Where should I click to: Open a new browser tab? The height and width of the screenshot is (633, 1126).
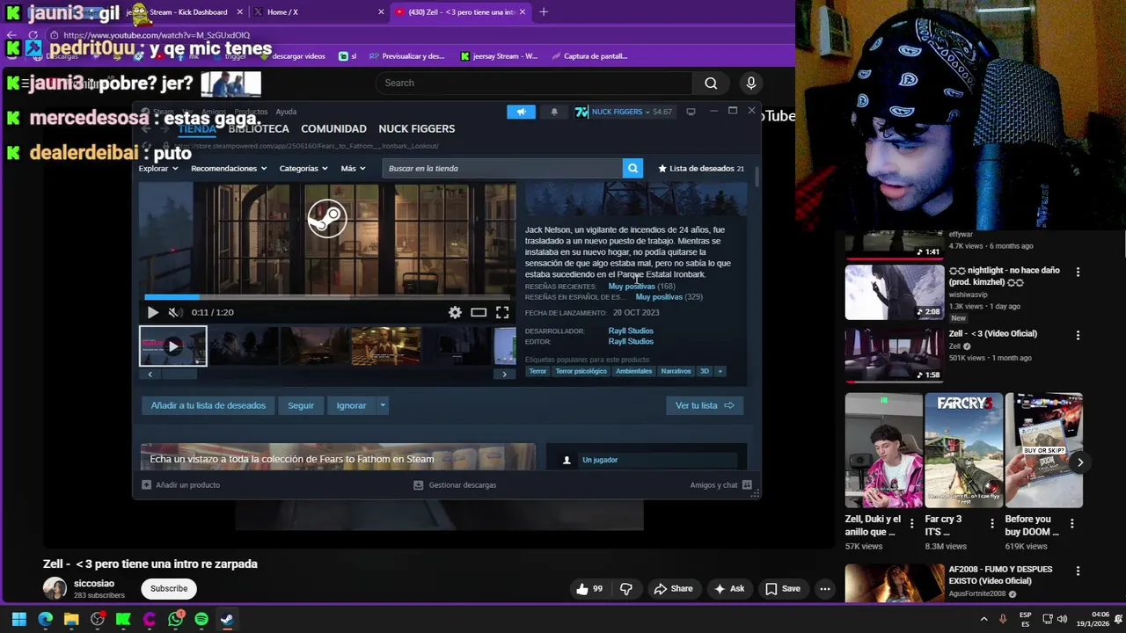pyautogui.click(x=544, y=12)
